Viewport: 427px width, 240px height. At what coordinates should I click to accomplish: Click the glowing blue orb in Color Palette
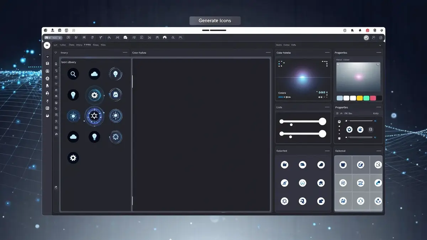coord(302,78)
